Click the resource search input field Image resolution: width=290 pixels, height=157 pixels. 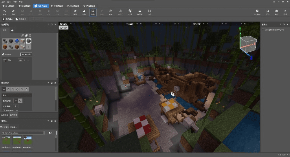click(x=23, y=133)
